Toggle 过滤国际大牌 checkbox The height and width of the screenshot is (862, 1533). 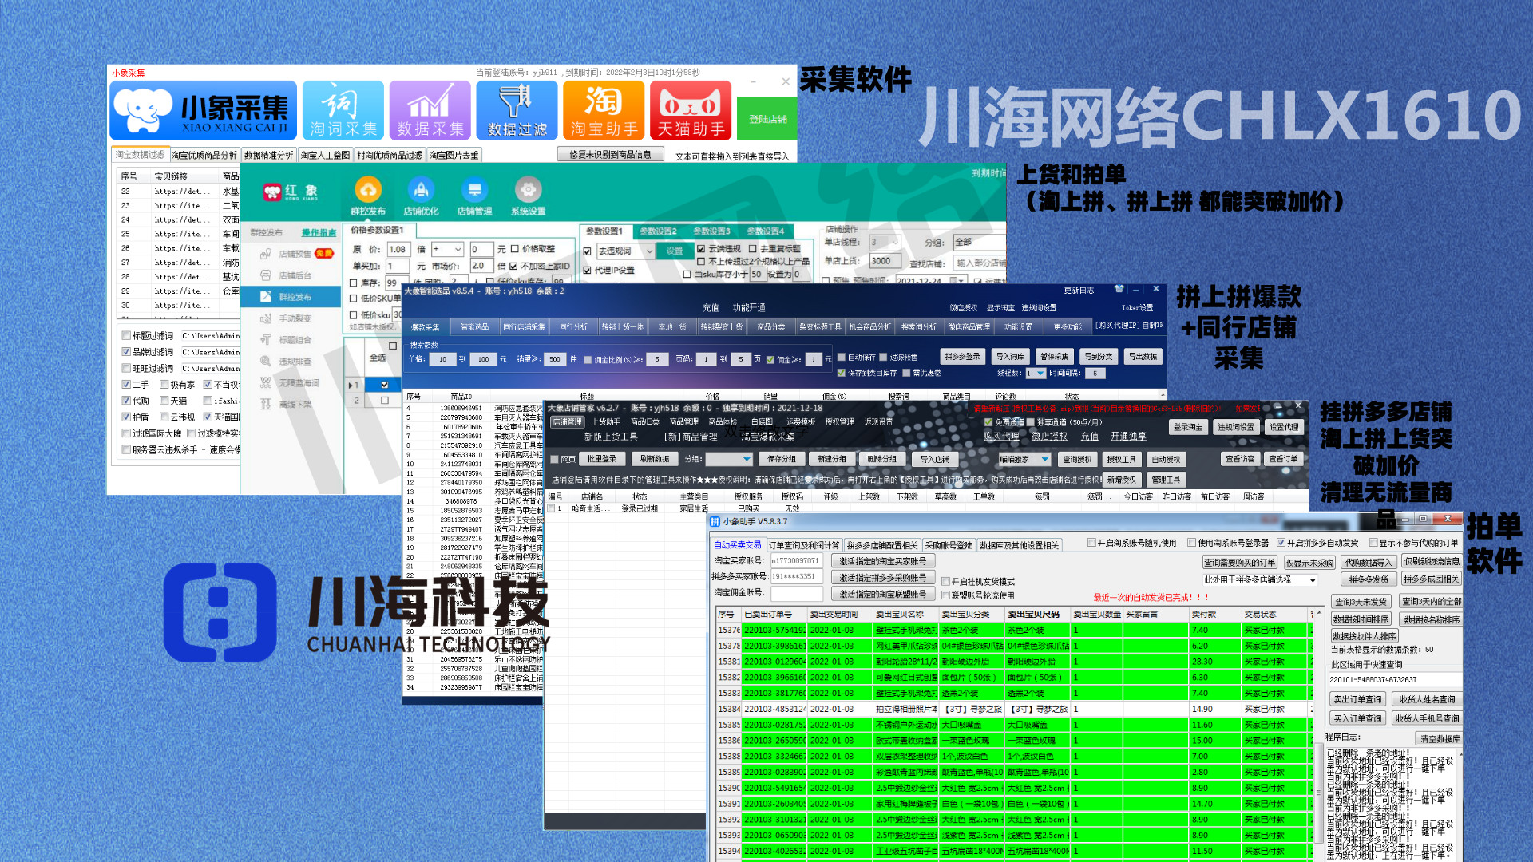click(126, 433)
